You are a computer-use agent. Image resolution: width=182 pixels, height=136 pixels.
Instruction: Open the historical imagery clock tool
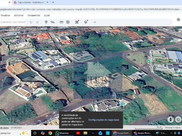coord(68,22)
